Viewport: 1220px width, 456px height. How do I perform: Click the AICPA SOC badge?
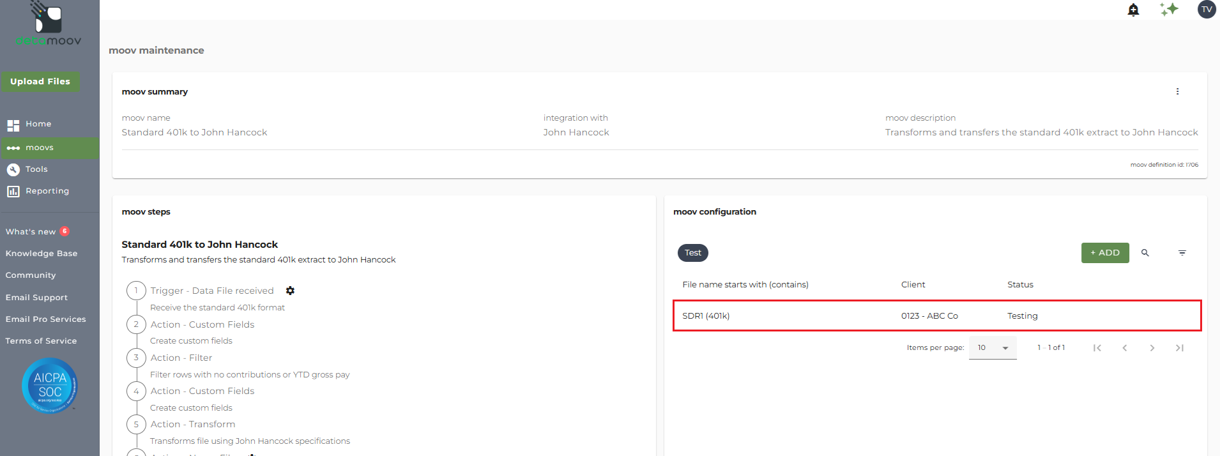click(x=50, y=386)
